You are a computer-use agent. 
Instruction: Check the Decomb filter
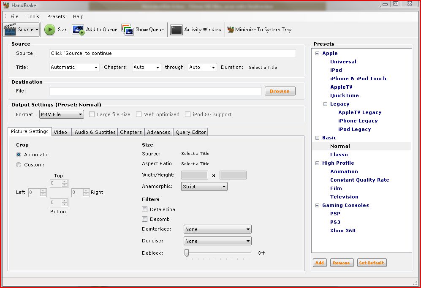pos(145,219)
